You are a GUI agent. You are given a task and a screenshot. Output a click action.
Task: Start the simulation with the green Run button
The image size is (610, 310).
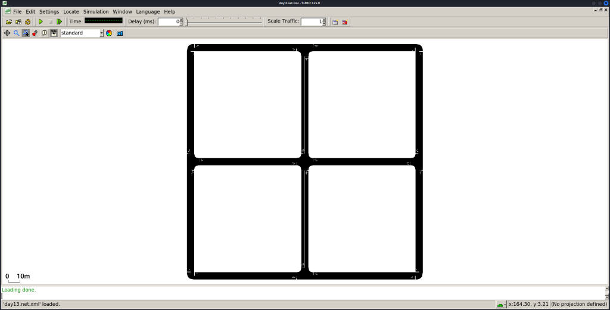coord(41,22)
